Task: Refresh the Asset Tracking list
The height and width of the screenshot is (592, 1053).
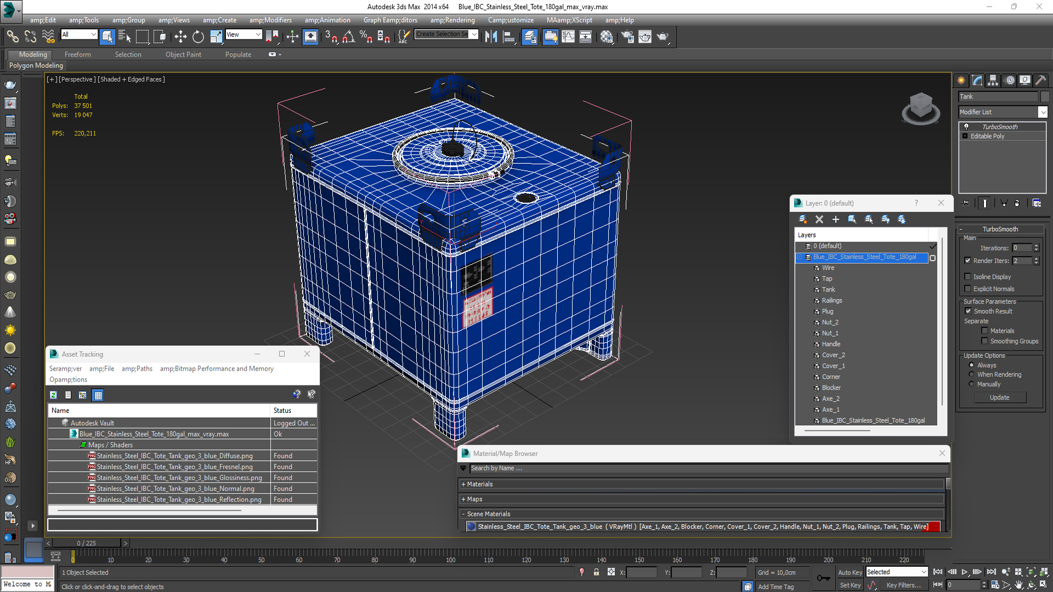Action: [x=53, y=395]
